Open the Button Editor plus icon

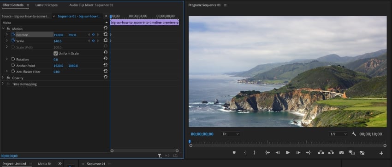pyautogui.click(x=381, y=153)
